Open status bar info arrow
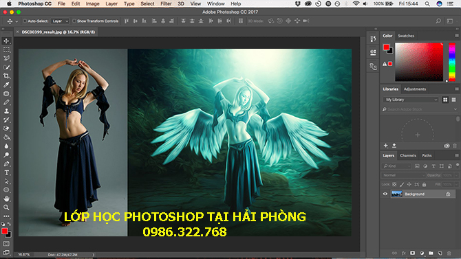This screenshot has width=461, height=259. pyautogui.click(x=94, y=255)
